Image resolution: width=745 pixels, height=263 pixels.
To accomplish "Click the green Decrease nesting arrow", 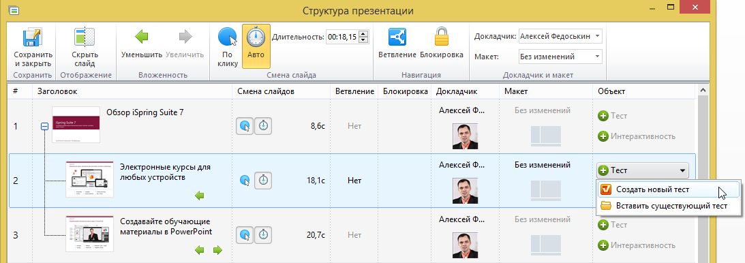I will tap(142, 36).
